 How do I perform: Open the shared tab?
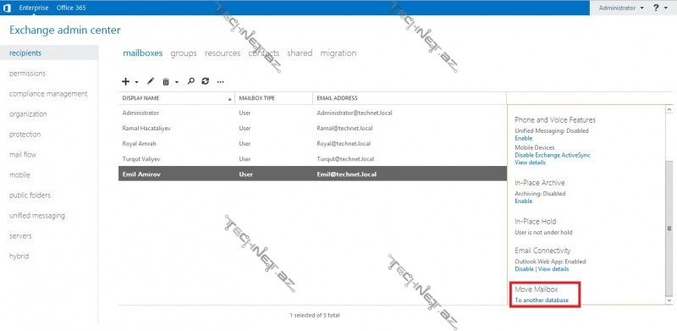click(x=300, y=53)
